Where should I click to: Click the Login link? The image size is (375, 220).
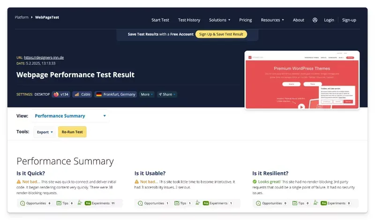329,20
